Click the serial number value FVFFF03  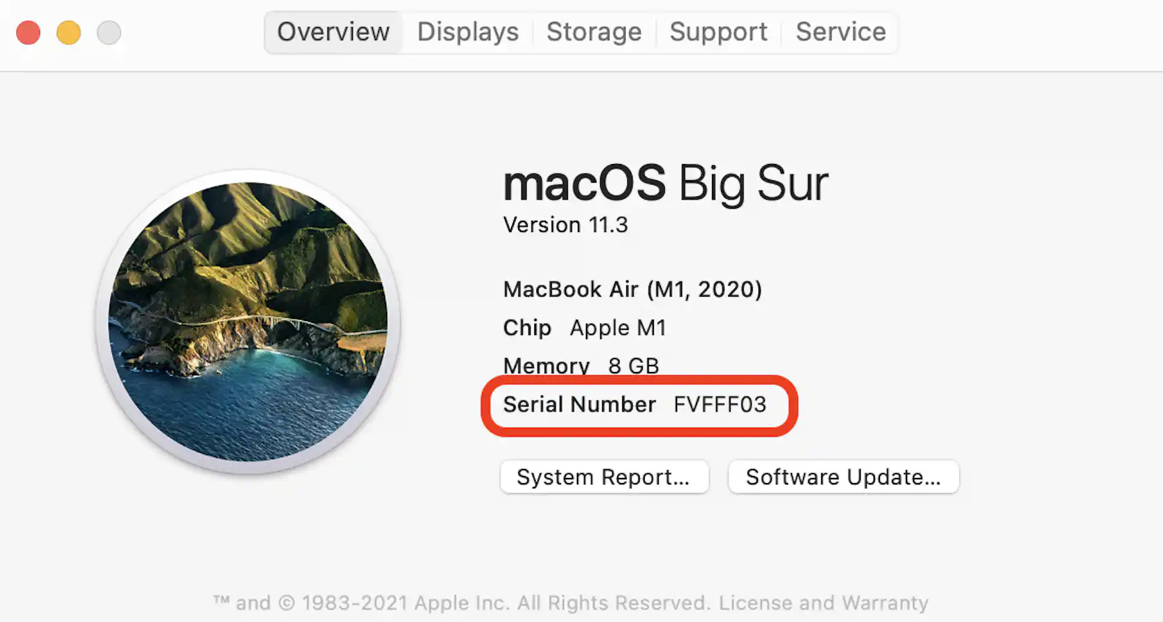[x=720, y=404]
